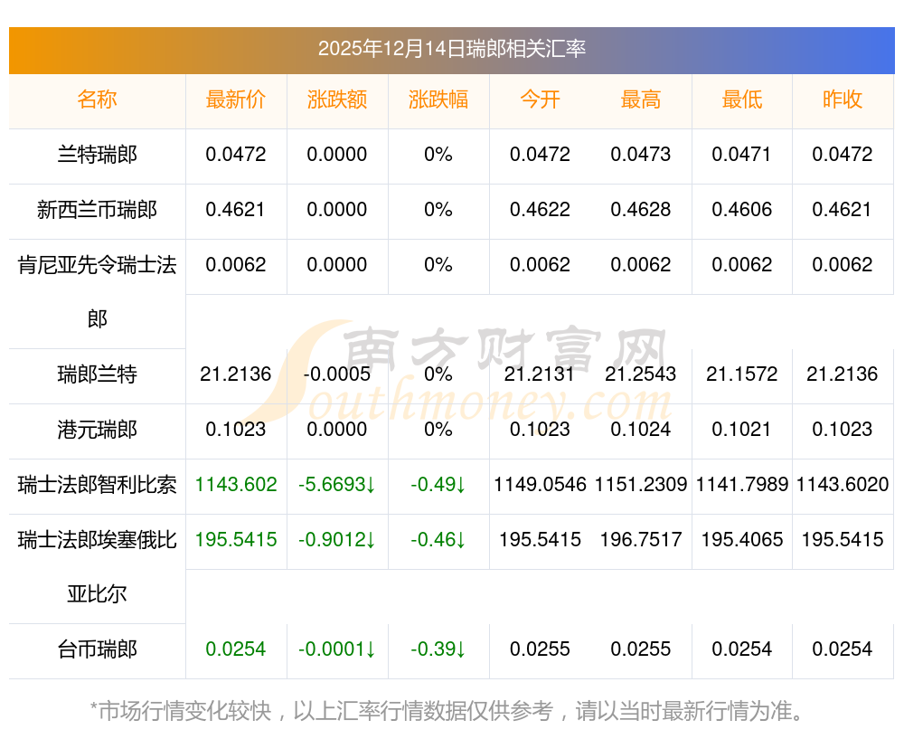Select the 新西兰币瑞郎 row name
This screenshot has height=739, width=904.
(x=98, y=210)
